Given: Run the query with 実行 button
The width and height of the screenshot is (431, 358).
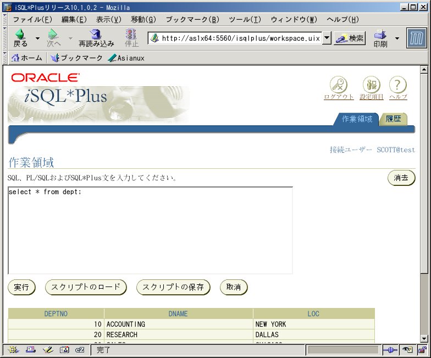Looking at the screenshot, I should [21, 287].
